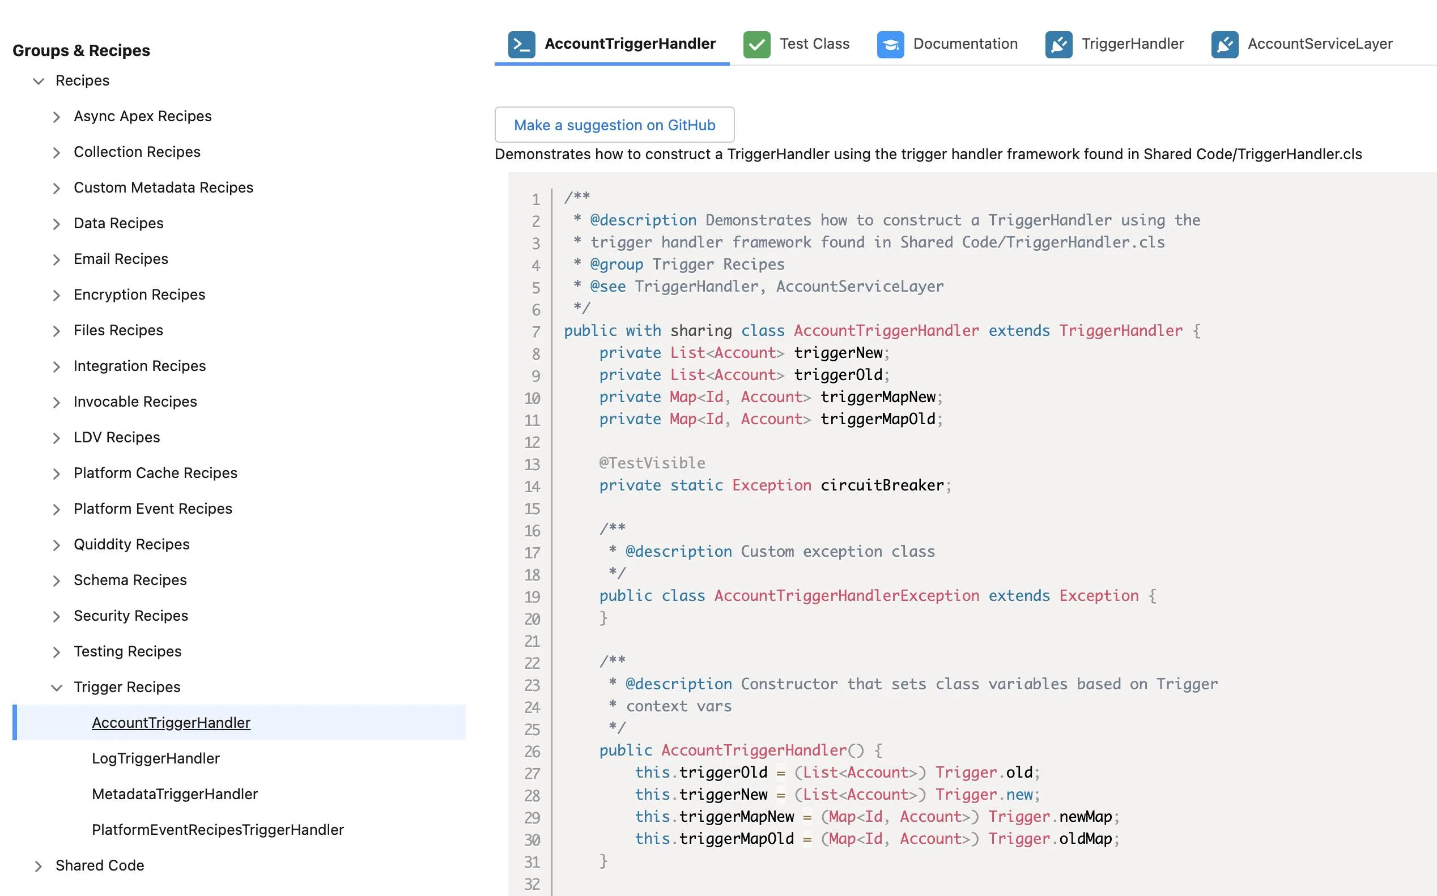Select LogTriggerHandler tree item
The width and height of the screenshot is (1437, 896).
155,758
